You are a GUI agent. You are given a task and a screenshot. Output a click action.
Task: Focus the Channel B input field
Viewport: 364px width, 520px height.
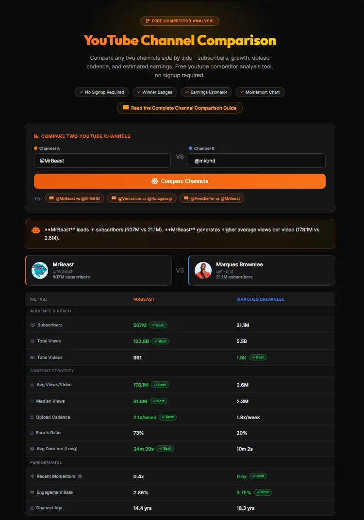point(257,161)
